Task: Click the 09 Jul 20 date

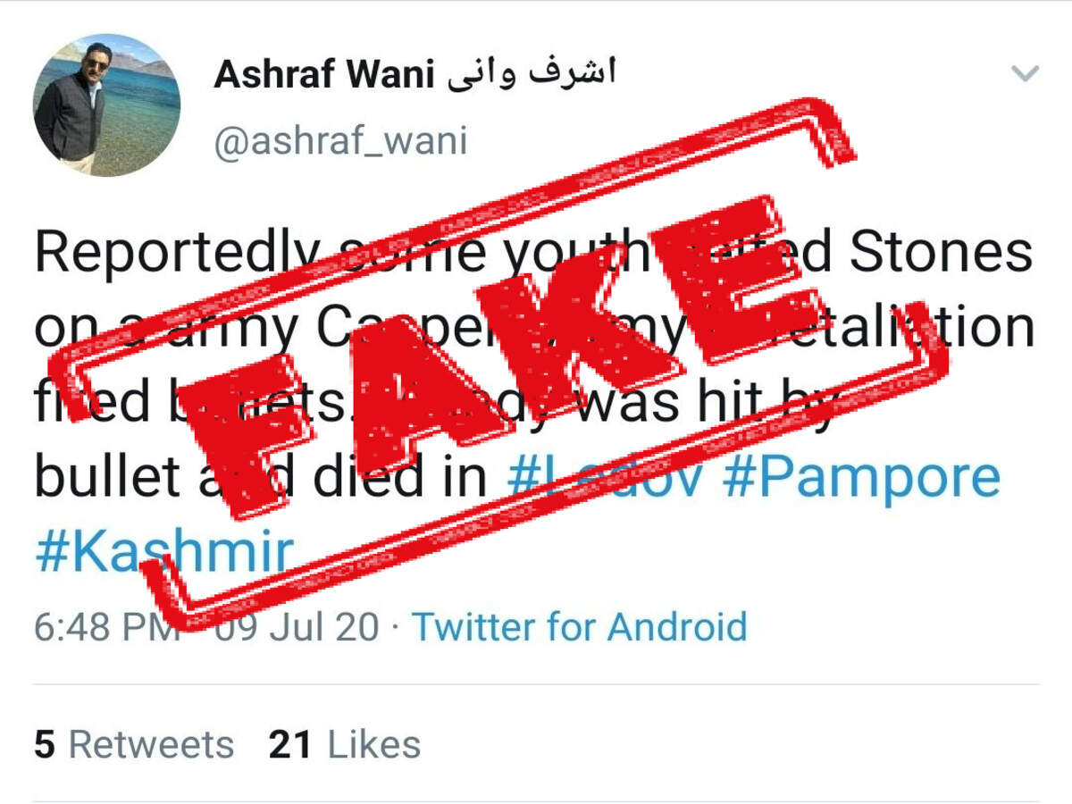Action: pos(295,626)
